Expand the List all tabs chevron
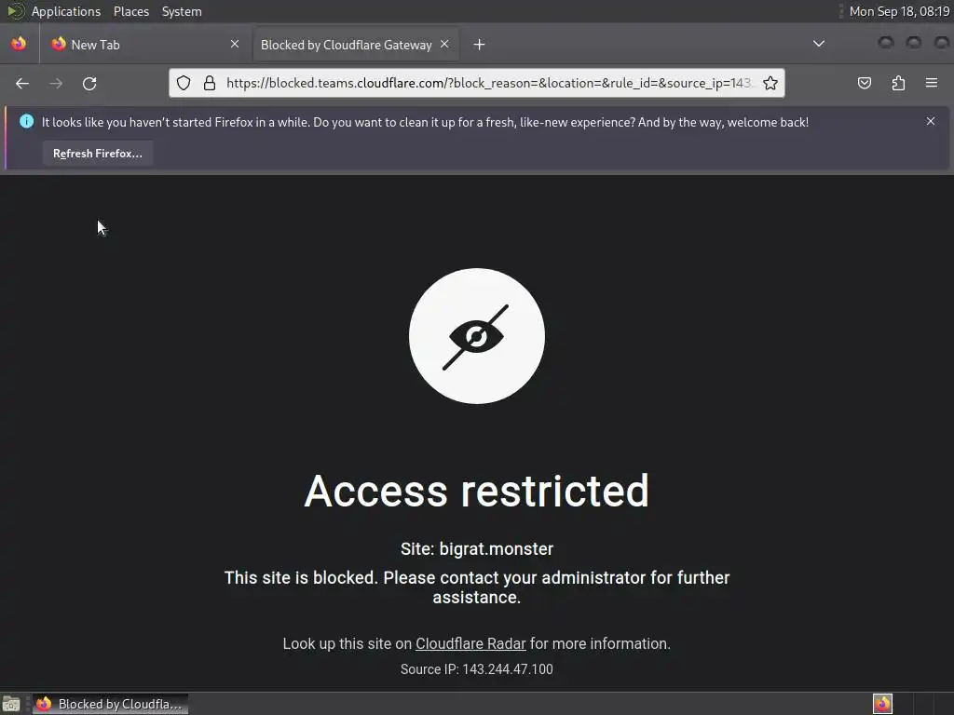This screenshot has height=715, width=954. point(819,44)
